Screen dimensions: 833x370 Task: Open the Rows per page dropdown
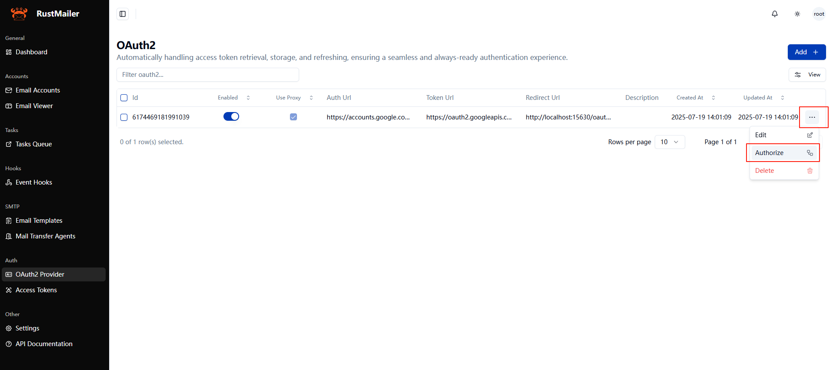(x=670, y=142)
